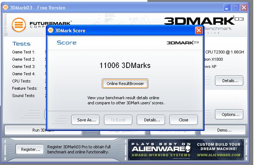Click Save As in score dialog
The image size is (262, 165).
pyautogui.click(x=86, y=120)
